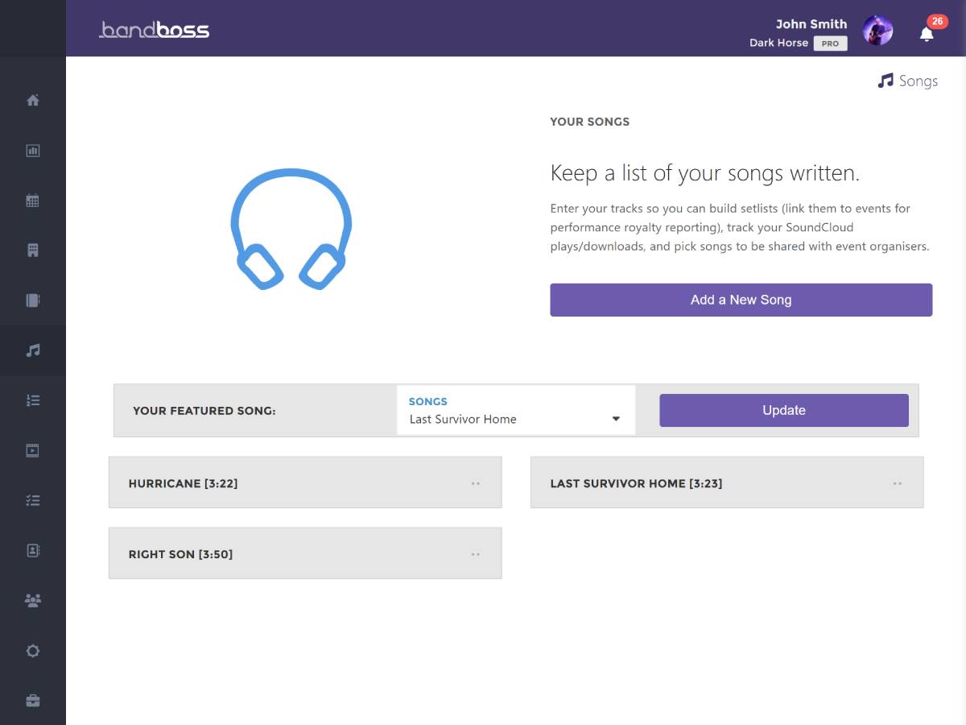
Task: Open the building venues sidebar icon
Action: [x=33, y=251]
